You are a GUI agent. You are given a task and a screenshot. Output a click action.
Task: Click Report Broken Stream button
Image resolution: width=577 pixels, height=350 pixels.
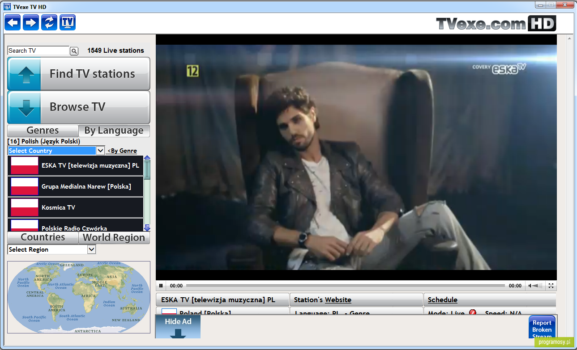[542, 328]
